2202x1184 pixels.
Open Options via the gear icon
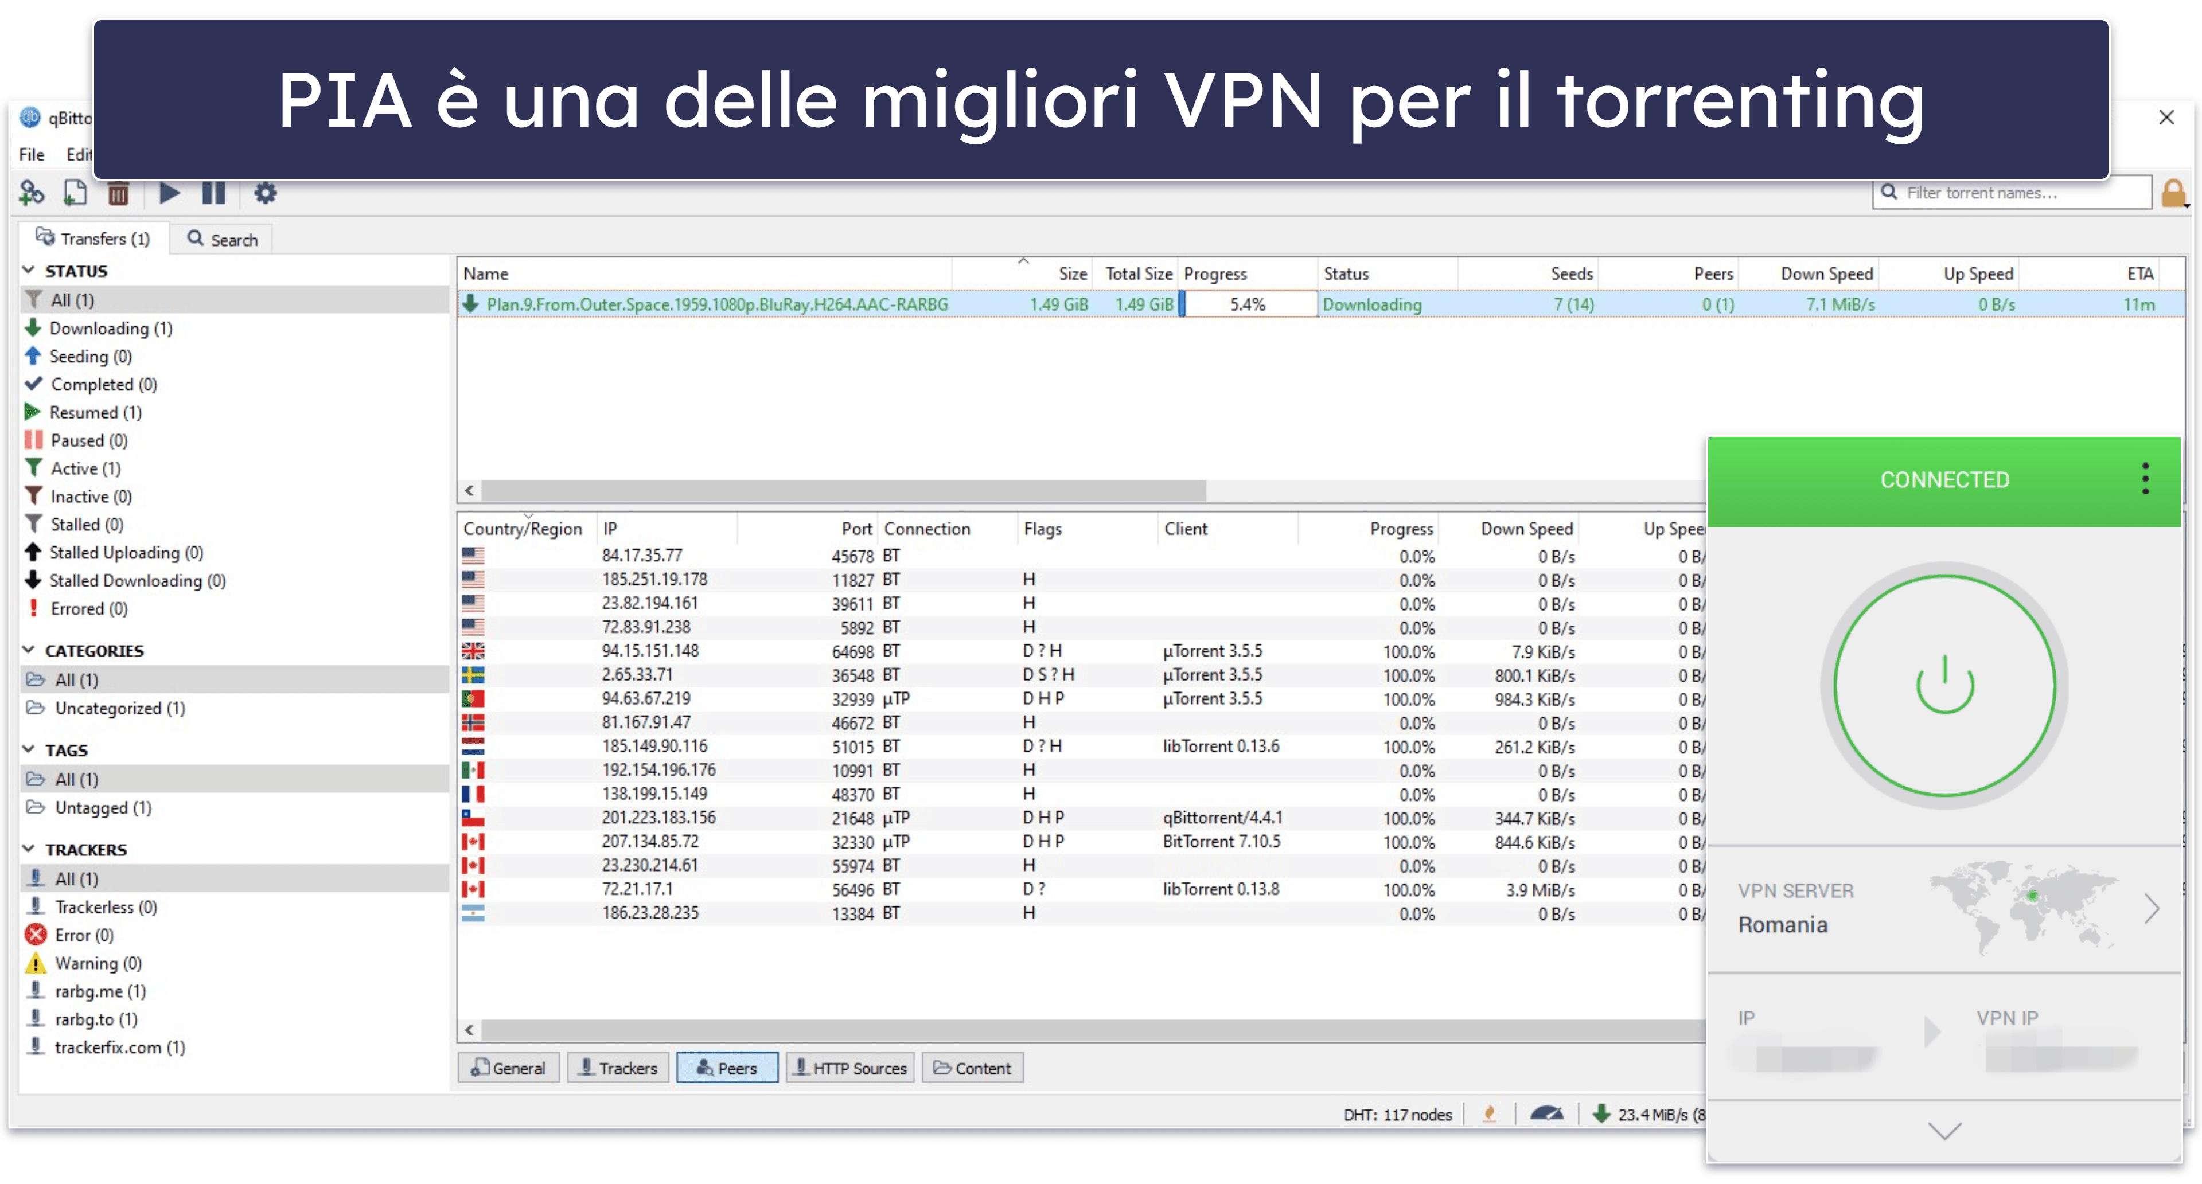266,193
